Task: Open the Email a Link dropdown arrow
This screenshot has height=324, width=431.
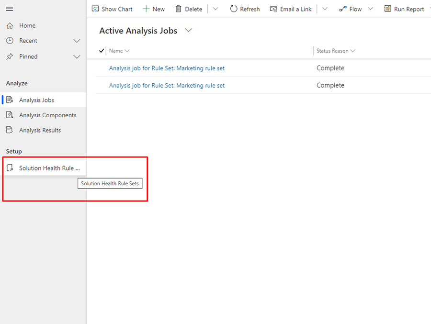Action: [x=325, y=9]
